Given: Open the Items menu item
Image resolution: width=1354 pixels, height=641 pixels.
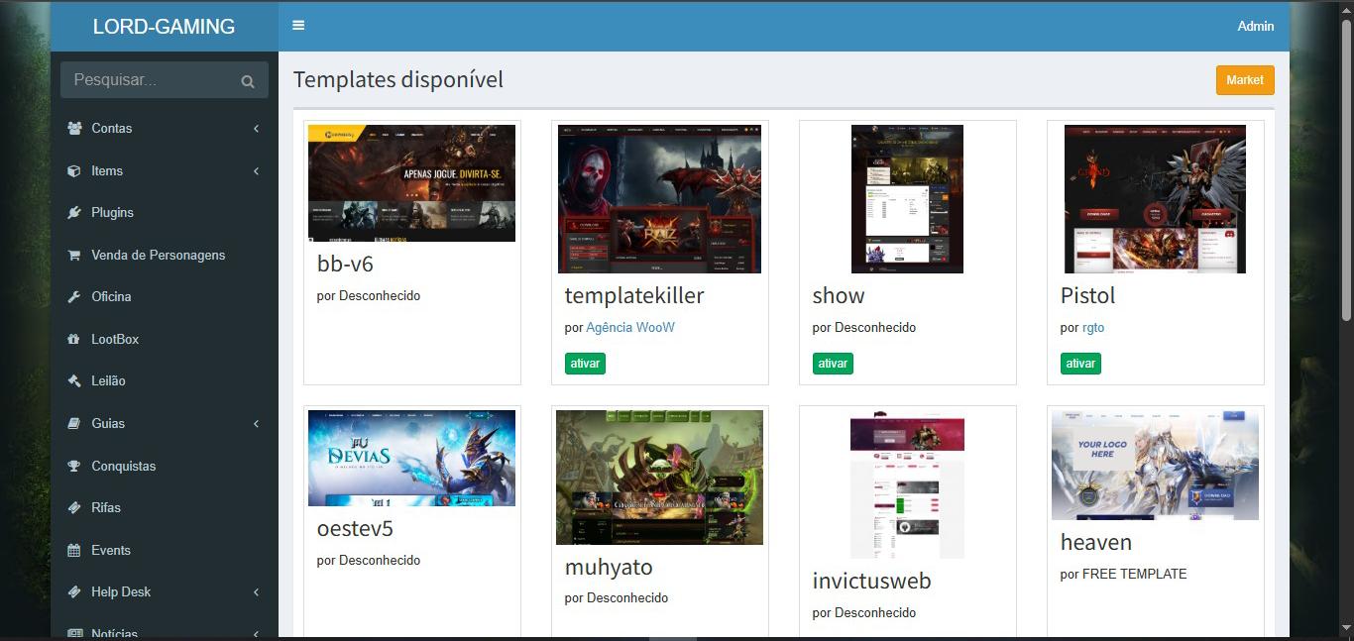Looking at the screenshot, I should 165,170.
